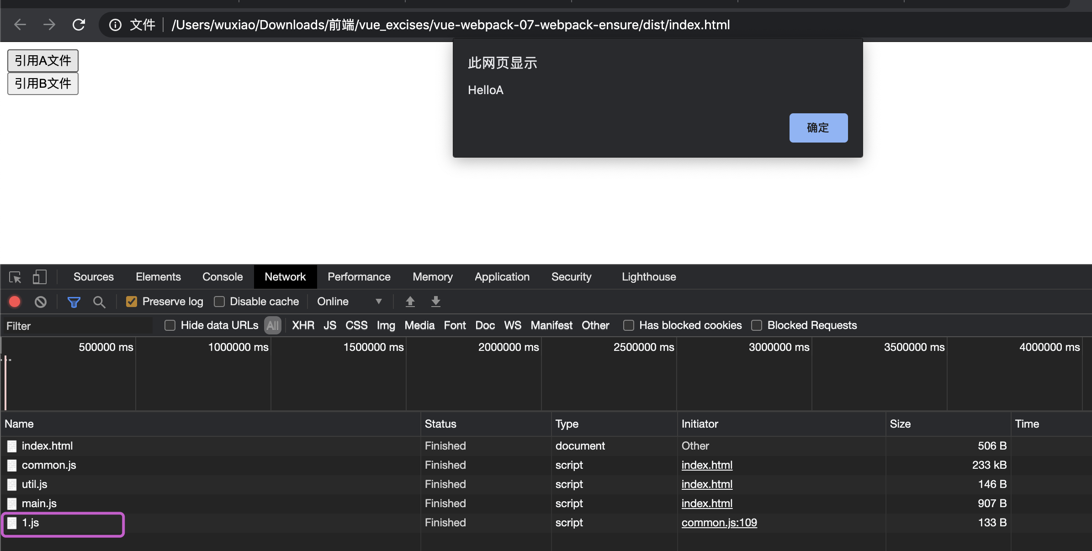Click the device toggle (responsive) icon

coord(40,276)
